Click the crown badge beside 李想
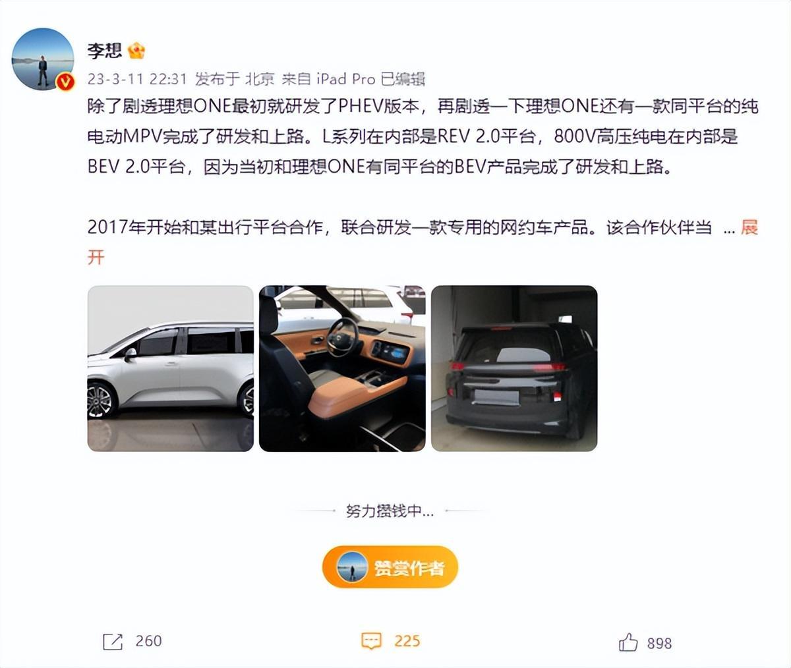Screen dimensions: 791x668 136,50
